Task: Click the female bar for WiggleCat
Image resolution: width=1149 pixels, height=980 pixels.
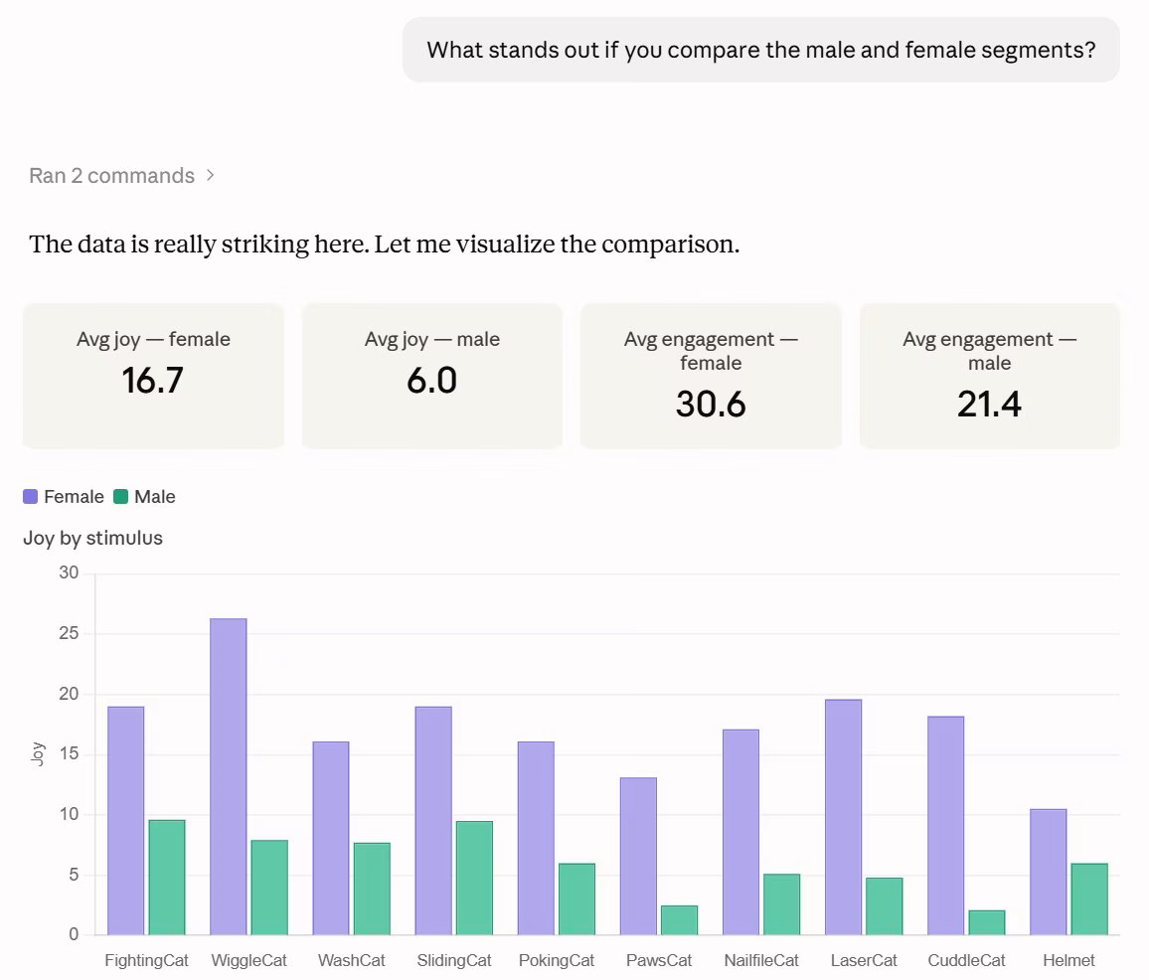Action: (x=229, y=777)
